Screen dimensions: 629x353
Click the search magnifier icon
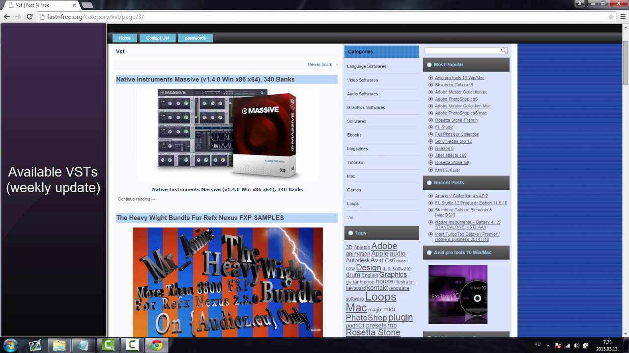tap(504, 50)
